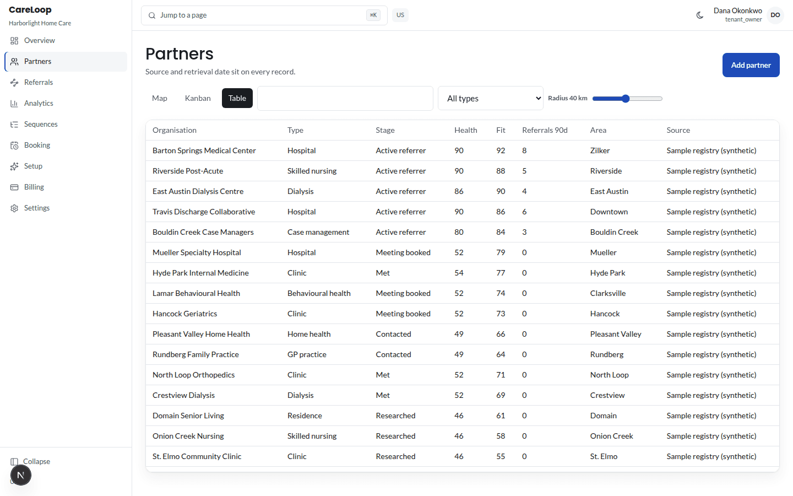Screen dimensions: 793x496
Task: Click the Organisation column header
Action: [175, 131]
